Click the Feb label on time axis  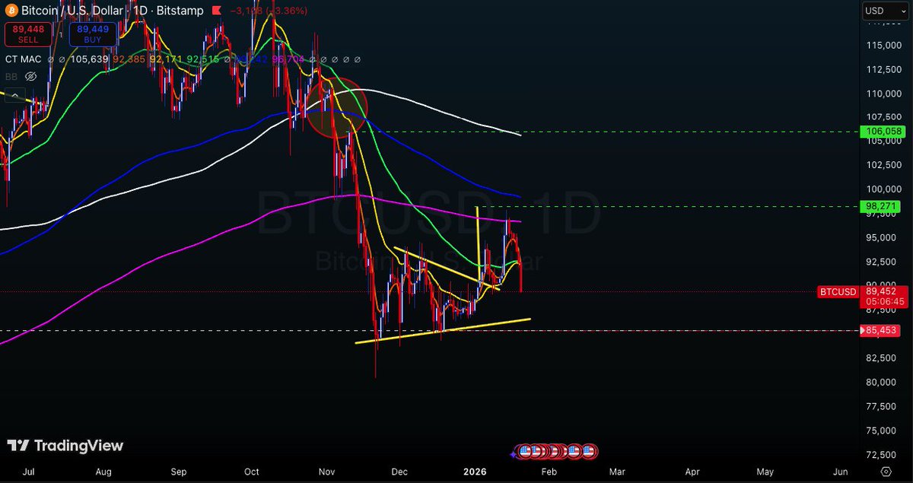tap(550, 471)
